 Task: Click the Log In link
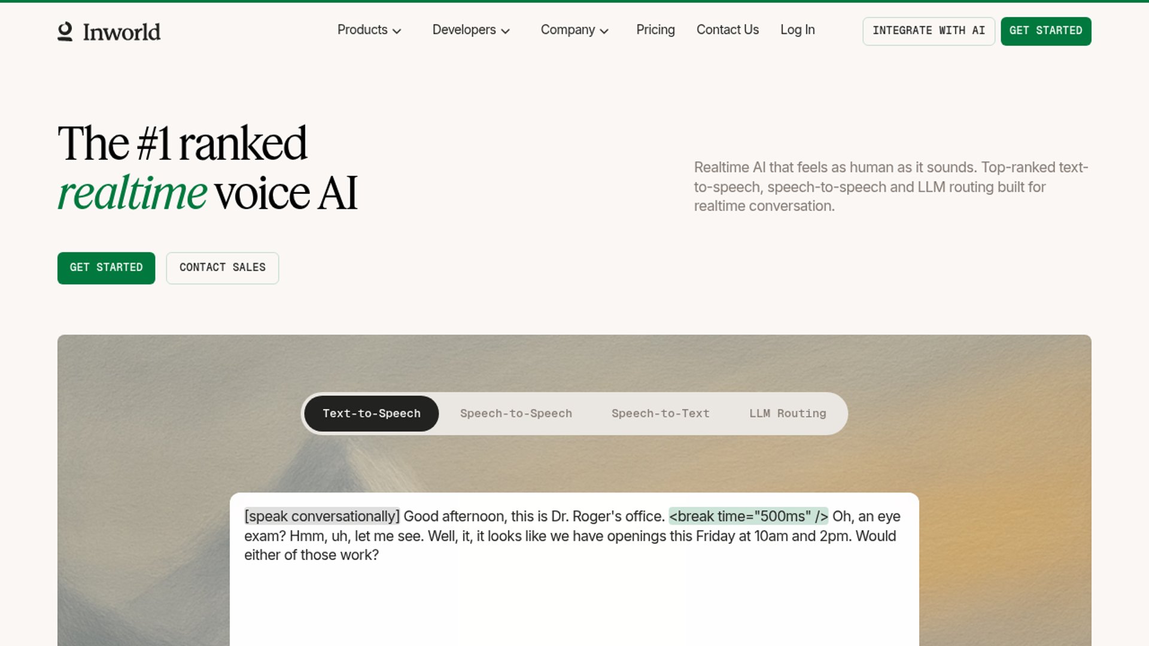(x=797, y=30)
